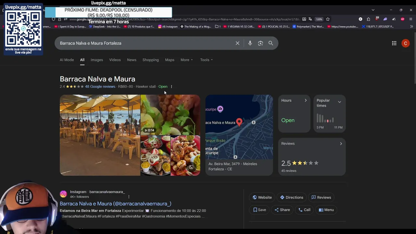View the Menu button
The image size is (416, 234).
[326, 210]
